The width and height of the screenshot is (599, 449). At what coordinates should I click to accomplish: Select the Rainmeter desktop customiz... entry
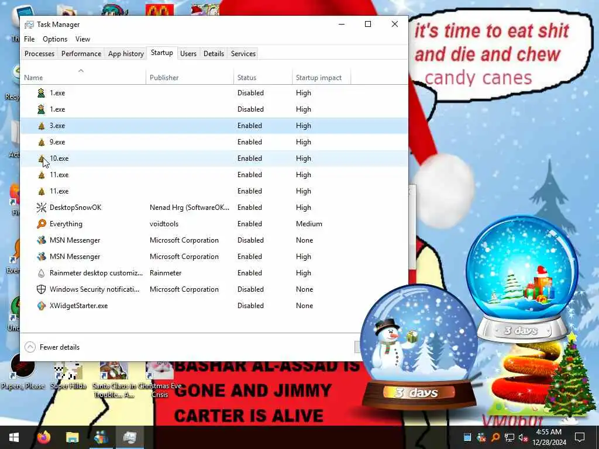96,273
